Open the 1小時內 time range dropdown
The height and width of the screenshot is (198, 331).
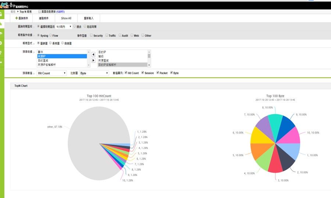coord(64,26)
